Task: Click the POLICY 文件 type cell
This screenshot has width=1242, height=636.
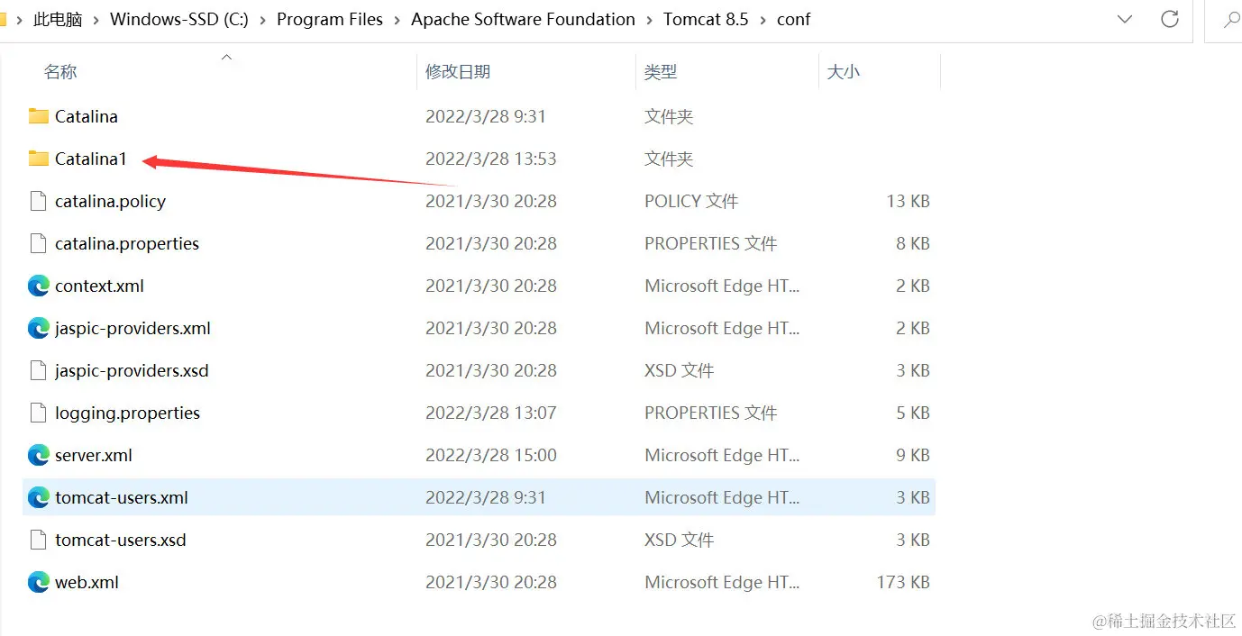Action: 691,201
